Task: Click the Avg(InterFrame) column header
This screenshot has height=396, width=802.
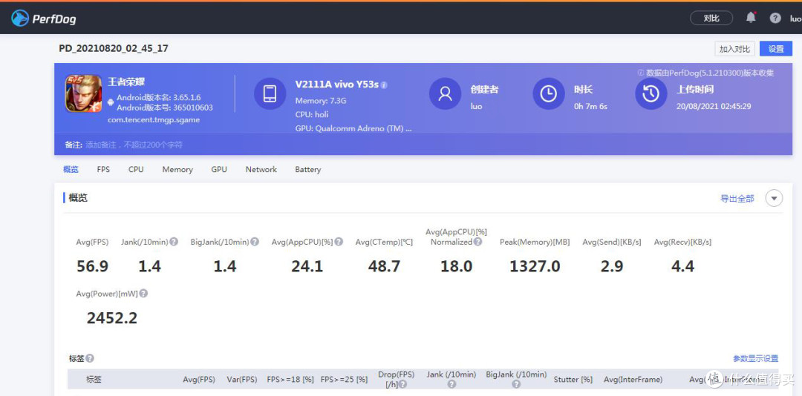Action: (x=633, y=380)
